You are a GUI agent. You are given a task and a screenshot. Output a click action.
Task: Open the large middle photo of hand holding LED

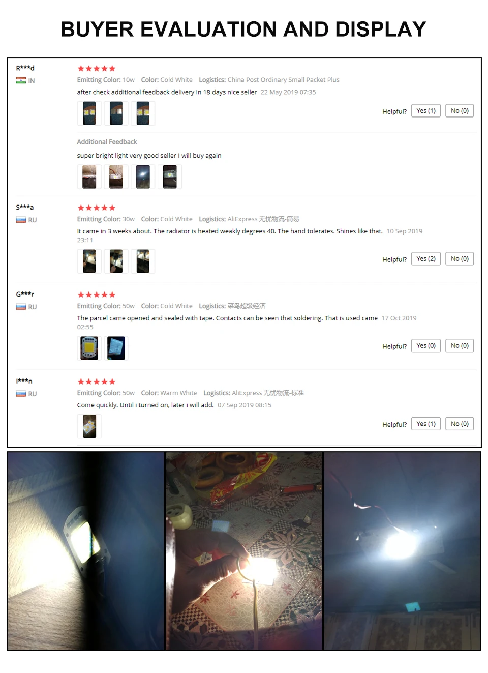click(244, 551)
